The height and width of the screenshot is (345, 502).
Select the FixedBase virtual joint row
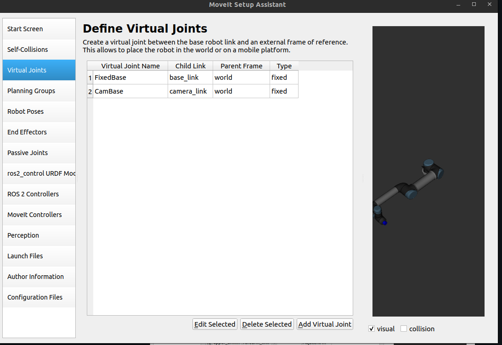[x=130, y=78]
